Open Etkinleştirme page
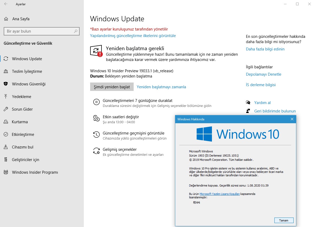 (42, 134)
